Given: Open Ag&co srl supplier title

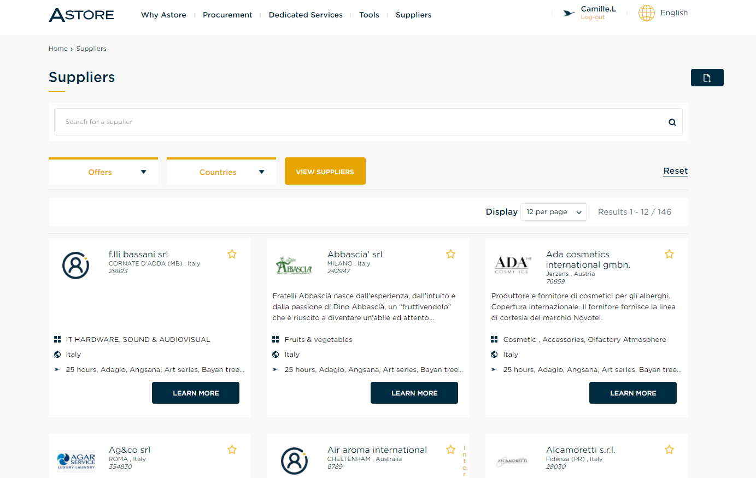Looking at the screenshot, I should 130,450.
